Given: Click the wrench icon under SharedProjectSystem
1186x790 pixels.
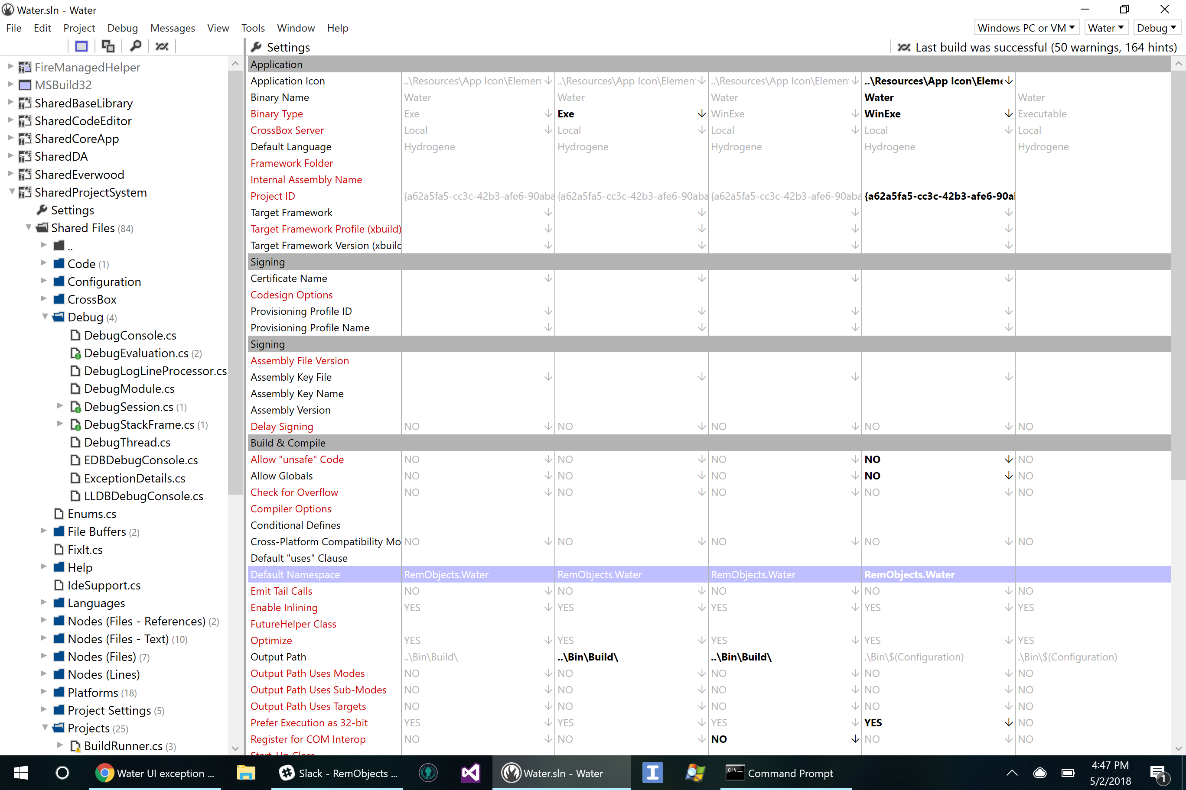Looking at the screenshot, I should (x=42, y=210).
